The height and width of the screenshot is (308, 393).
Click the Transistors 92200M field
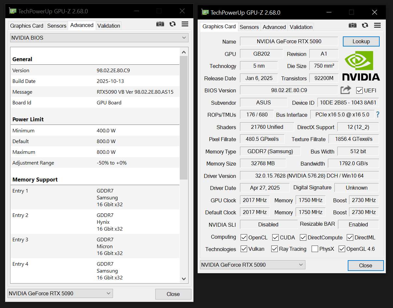click(324, 78)
